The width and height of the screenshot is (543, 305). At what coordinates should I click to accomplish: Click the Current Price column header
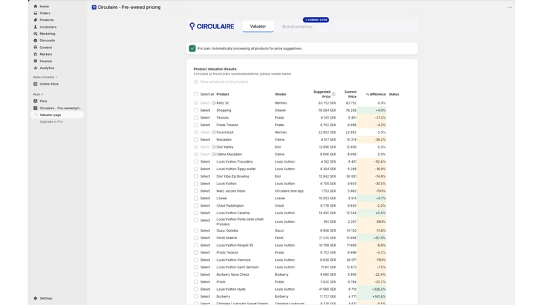(350, 94)
